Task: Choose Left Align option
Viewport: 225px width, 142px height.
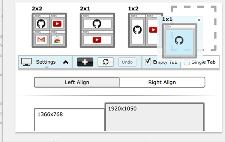Action: click(x=77, y=82)
